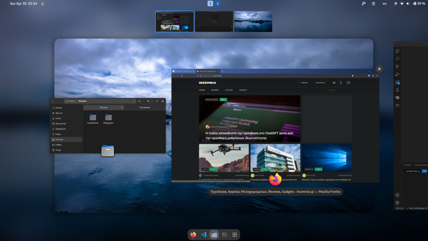The width and height of the screenshot is (428, 241).
Task: Open REVIEWS menu on Insomnia
Action: pyautogui.click(x=215, y=90)
